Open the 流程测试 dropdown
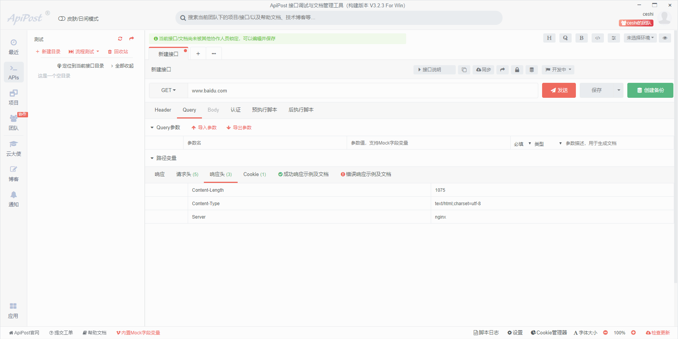This screenshot has width=678, height=339. (84, 52)
